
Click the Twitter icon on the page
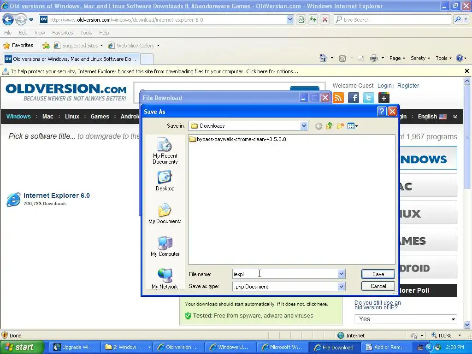coord(368,98)
